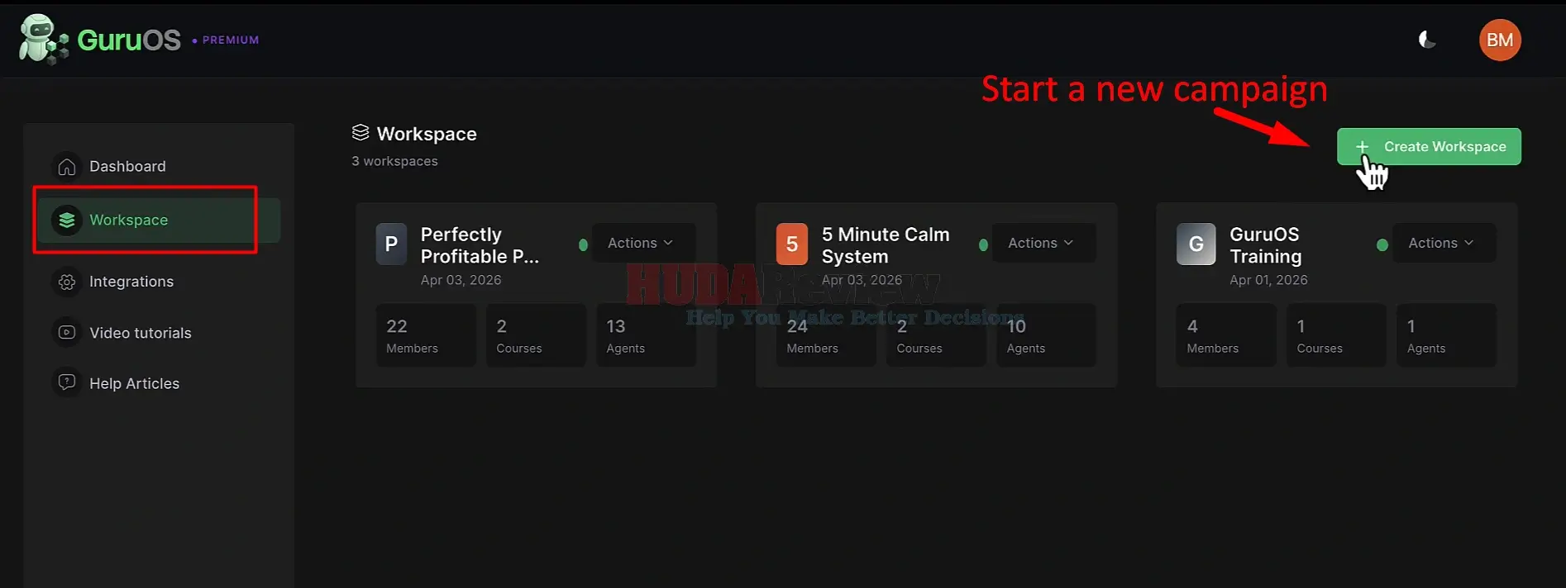Open Actions dropdown for Perfectly Profitable

coord(643,243)
